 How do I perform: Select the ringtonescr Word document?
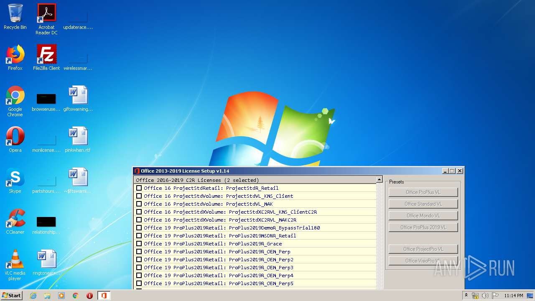(46, 263)
